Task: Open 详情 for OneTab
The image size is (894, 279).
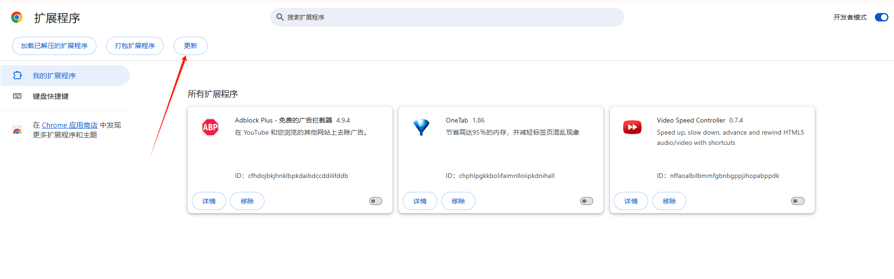Action: (x=420, y=201)
